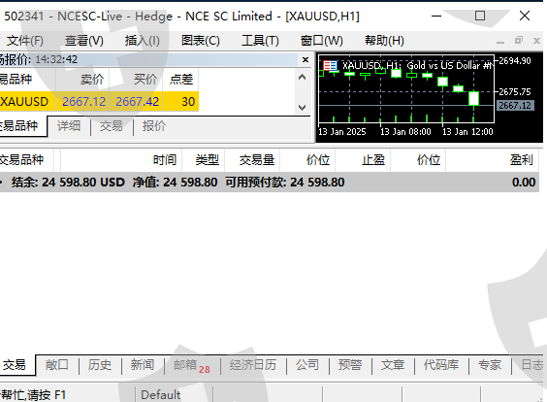Screen dimensions: 547x402
Task: Switch to 专家 tab
Action: point(490,365)
